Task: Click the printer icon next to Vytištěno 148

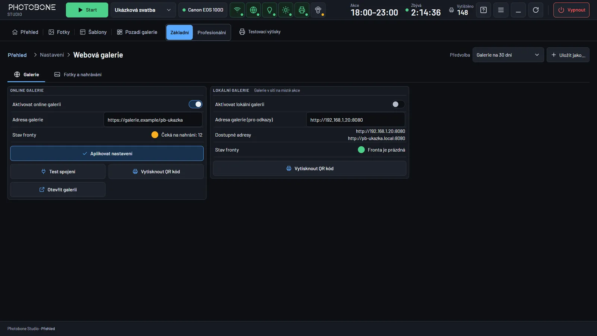Action: tap(451, 10)
